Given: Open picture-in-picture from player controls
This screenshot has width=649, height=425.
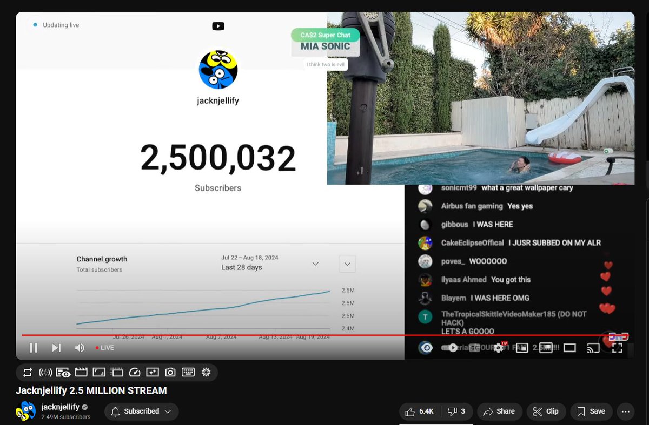Looking at the screenshot, I should click(x=546, y=348).
